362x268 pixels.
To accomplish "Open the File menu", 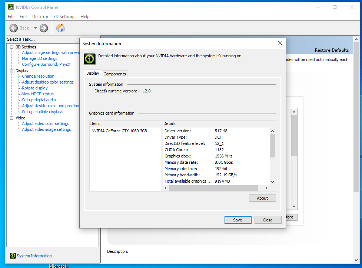I will (11, 17).
